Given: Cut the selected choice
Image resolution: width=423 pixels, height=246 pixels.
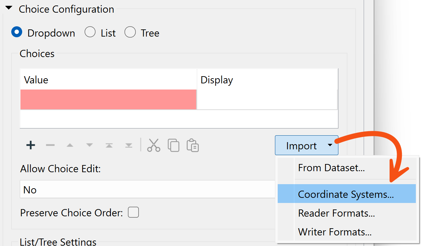Looking at the screenshot, I should [154, 145].
